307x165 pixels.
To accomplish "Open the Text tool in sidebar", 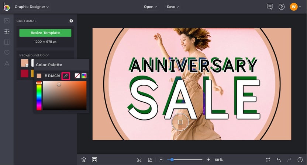I will click(7, 64).
